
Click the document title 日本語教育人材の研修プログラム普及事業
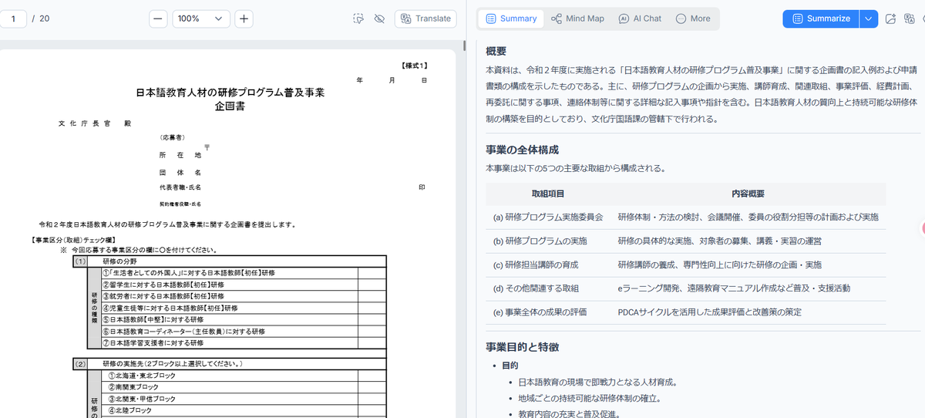[230, 93]
